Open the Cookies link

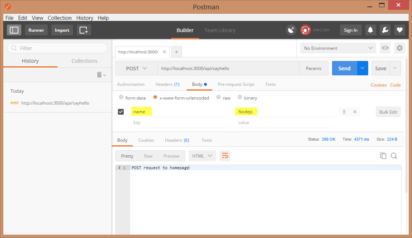[379, 85]
